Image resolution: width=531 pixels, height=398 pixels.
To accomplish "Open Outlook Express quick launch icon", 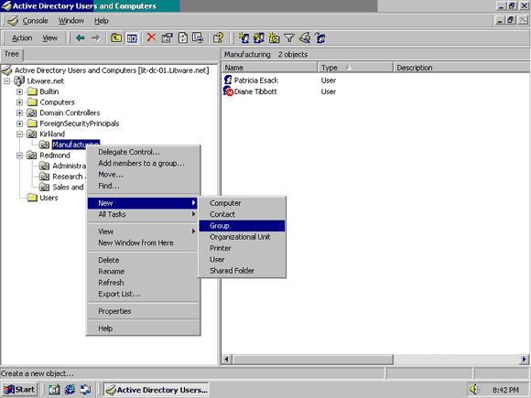I will pos(85,390).
